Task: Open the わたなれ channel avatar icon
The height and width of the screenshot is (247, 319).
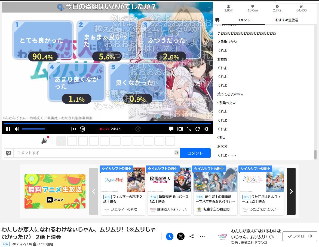Action: pyautogui.click(x=223, y=237)
